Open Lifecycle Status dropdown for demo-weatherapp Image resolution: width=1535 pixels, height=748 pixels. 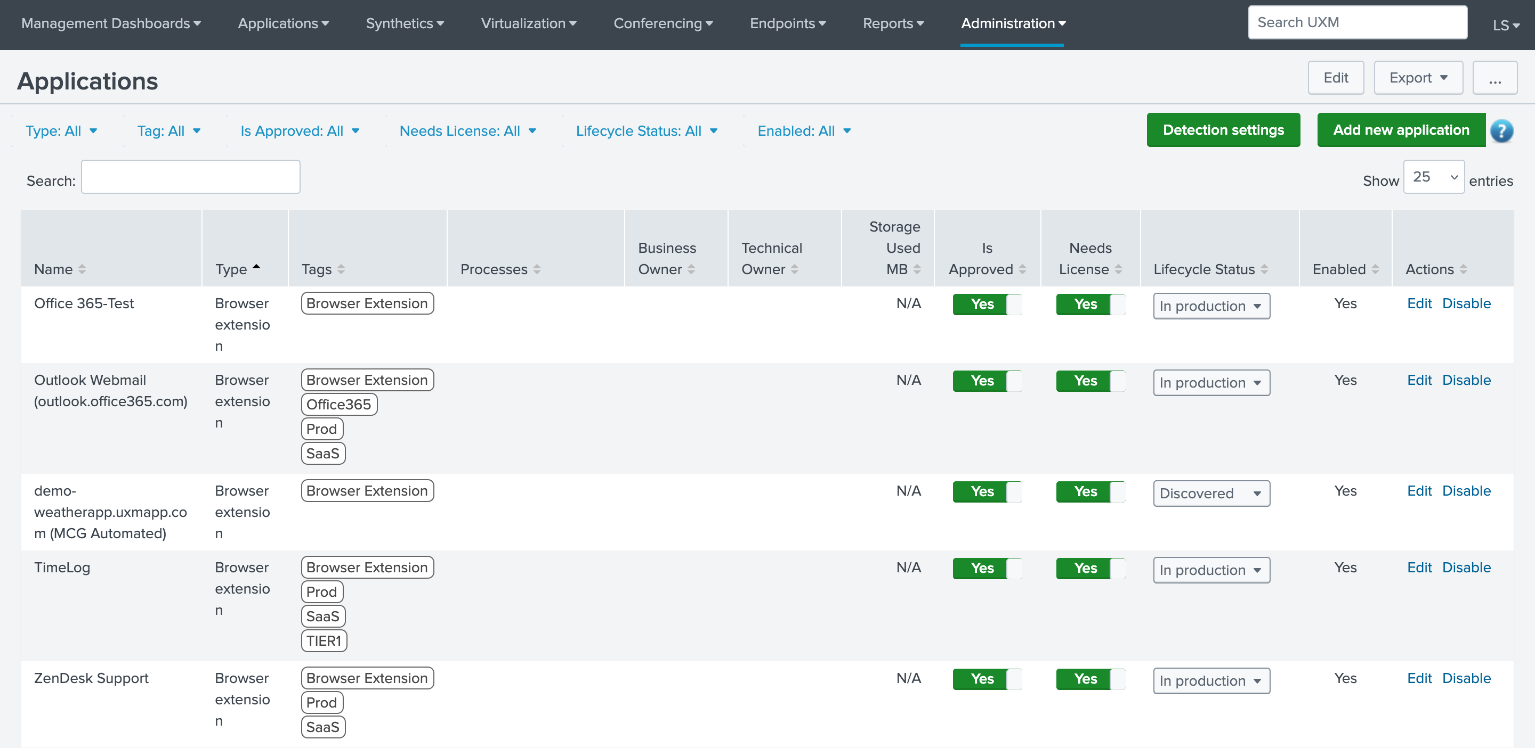1211,494
